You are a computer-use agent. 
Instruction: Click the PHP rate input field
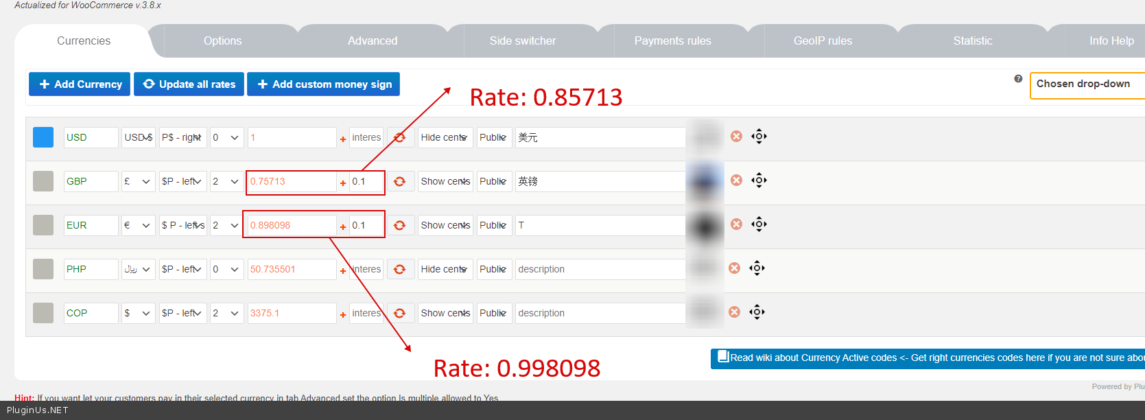[291, 269]
